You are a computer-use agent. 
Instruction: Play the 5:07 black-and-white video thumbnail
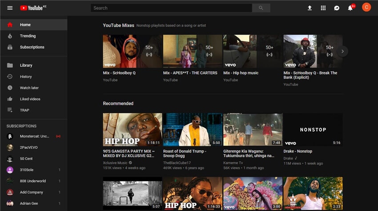click(x=133, y=193)
